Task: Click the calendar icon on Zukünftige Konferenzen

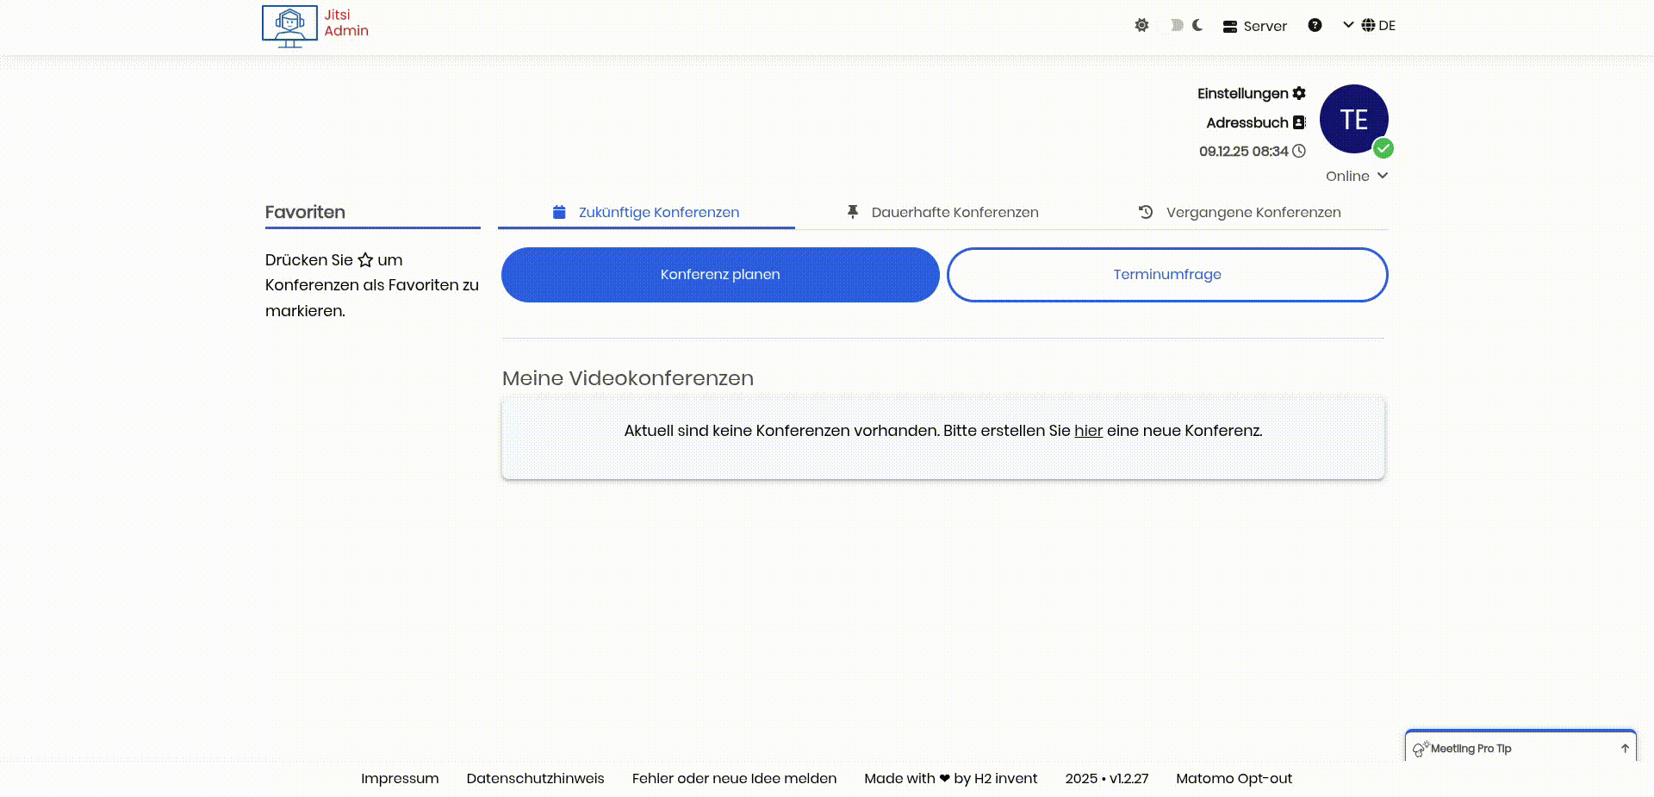Action: pyautogui.click(x=558, y=211)
